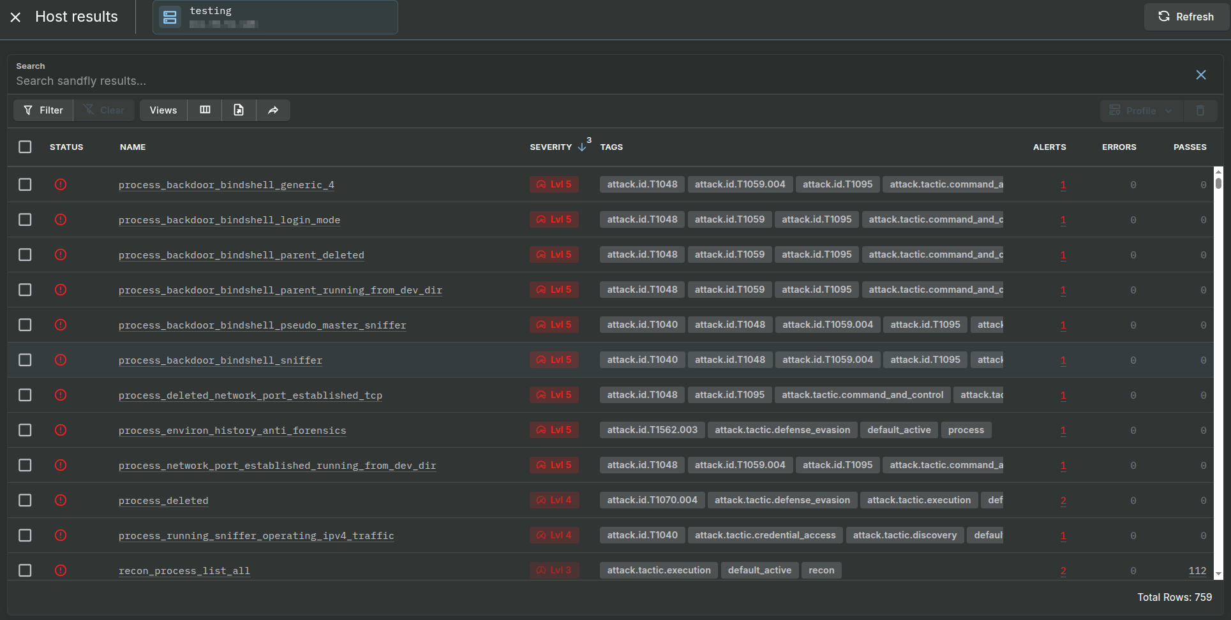Click attack.tactic.credential_access tag

point(765,535)
